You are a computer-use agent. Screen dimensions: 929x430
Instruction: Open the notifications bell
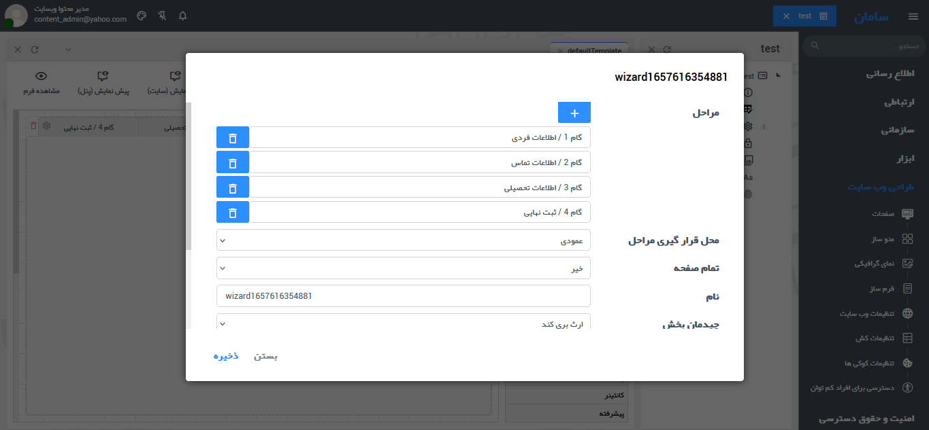coord(182,16)
